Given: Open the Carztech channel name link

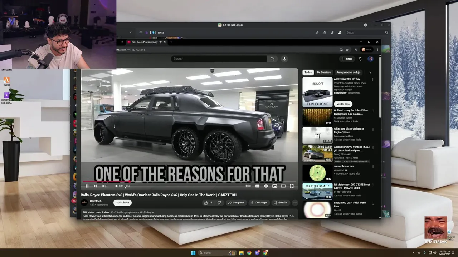Looking at the screenshot, I should pos(96,201).
